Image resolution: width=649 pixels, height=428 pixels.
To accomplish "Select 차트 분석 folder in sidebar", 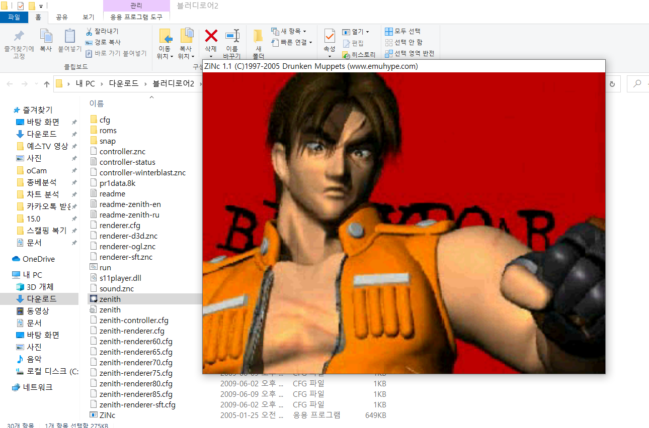I will tap(43, 194).
